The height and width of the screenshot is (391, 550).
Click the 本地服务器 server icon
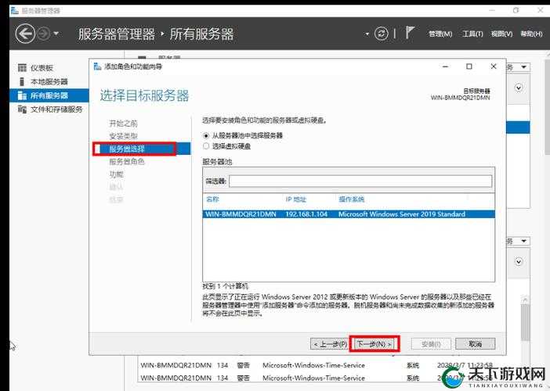(x=22, y=81)
